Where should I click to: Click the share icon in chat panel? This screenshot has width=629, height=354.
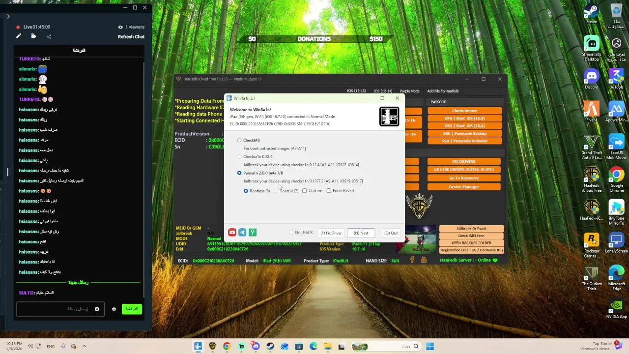[x=49, y=36]
